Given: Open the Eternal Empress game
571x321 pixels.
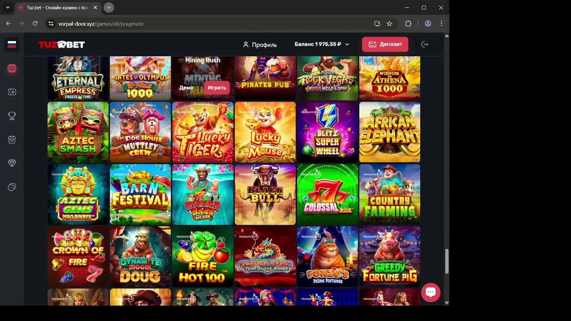Looking at the screenshot, I should 78,78.
